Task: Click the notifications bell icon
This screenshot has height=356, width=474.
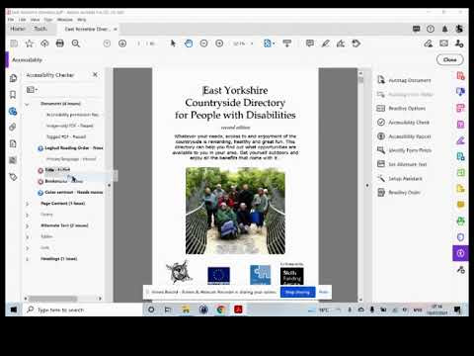Action: pyautogui.click(x=444, y=29)
